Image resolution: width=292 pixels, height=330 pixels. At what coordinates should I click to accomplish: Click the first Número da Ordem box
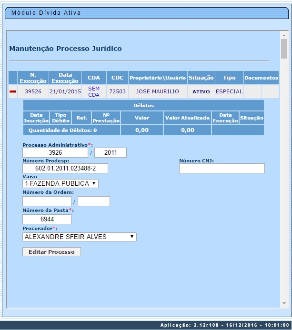coord(47,201)
